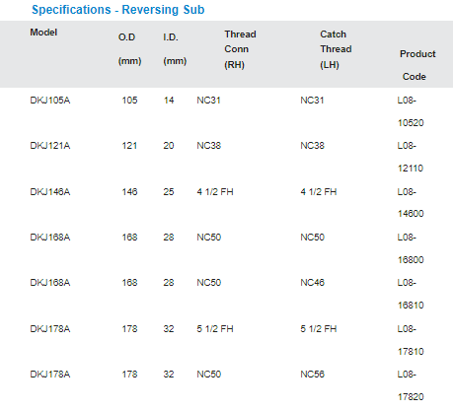
Task: Click product code L08-10520
Action: [x=411, y=111]
